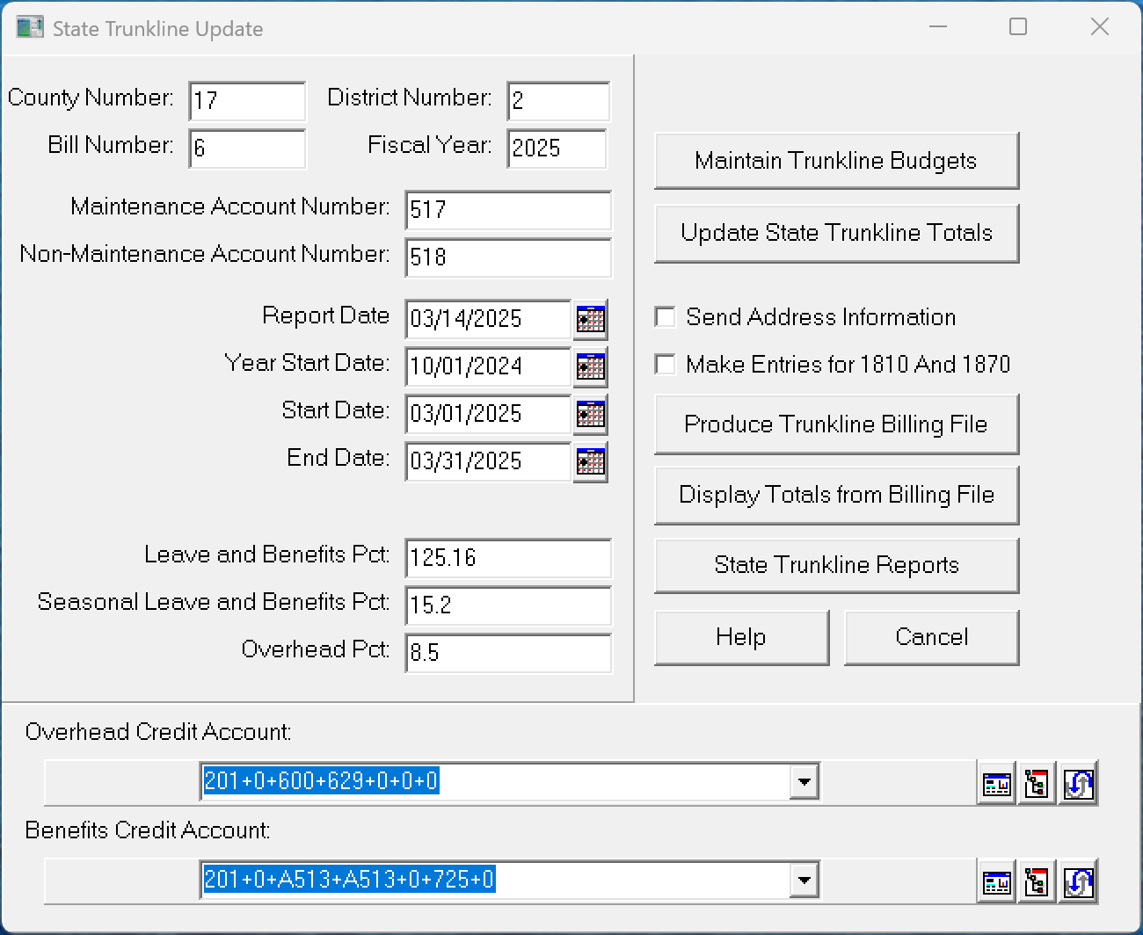Click the Leave and Benefits Pct field

coord(508,558)
